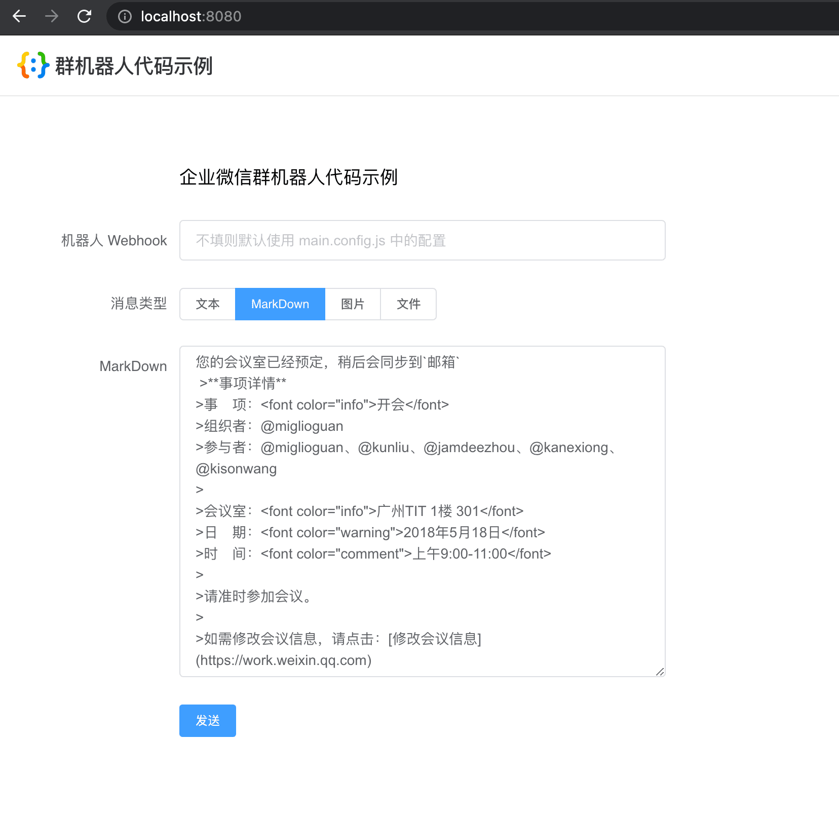Reload the page with the refresh icon
Screen dimensions: 839x814
point(84,16)
